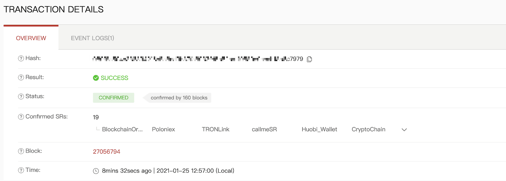Open the TRONLink SR entry
This screenshot has width=506, height=181.
click(x=216, y=129)
